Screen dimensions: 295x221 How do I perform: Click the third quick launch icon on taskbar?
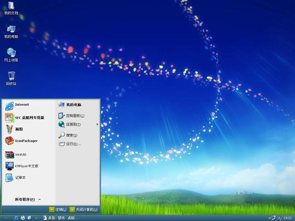29,218
